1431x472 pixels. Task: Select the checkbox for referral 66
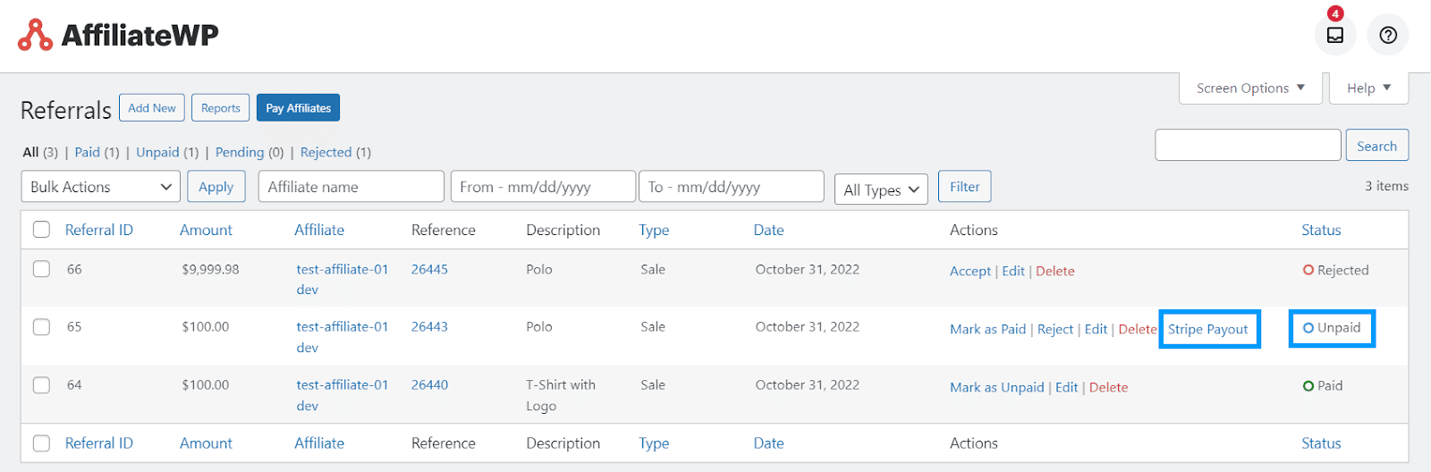click(x=41, y=269)
